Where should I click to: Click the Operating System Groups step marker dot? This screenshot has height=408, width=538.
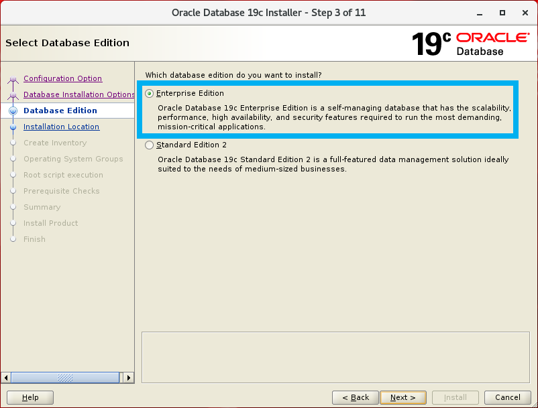13,159
